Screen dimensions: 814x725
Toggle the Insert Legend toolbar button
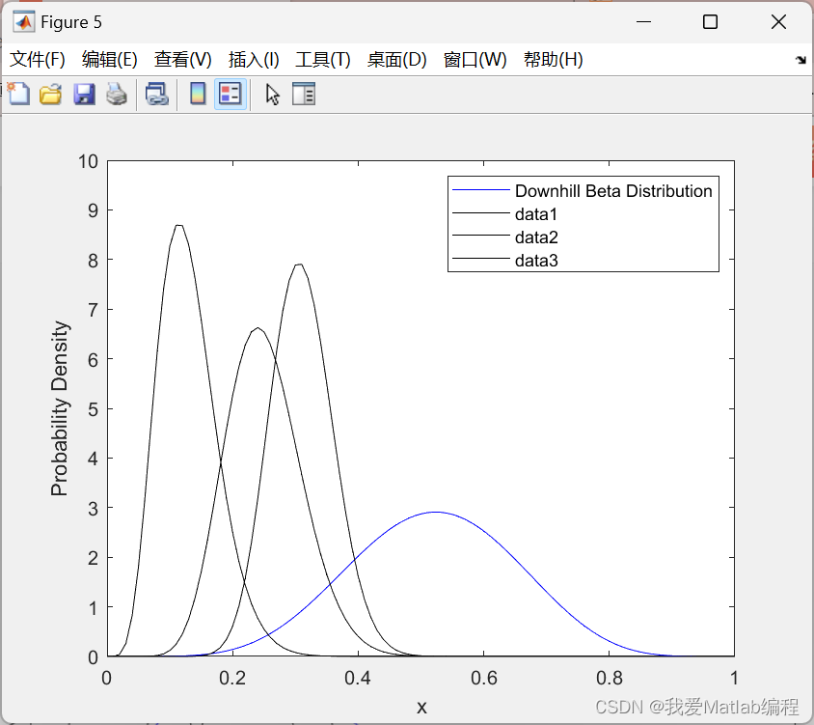[x=230, y=94]
